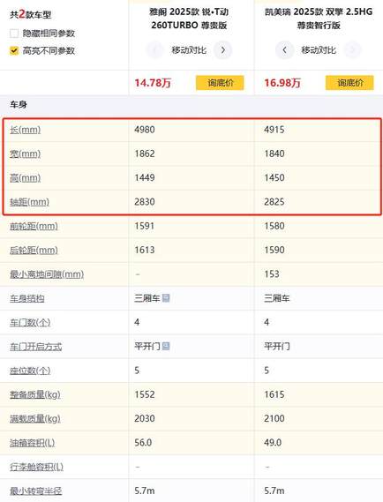Click info icon beside 雅阁 三厢车
The height and width of the screenshot is (502, 383).
click(x=166, y=298)
